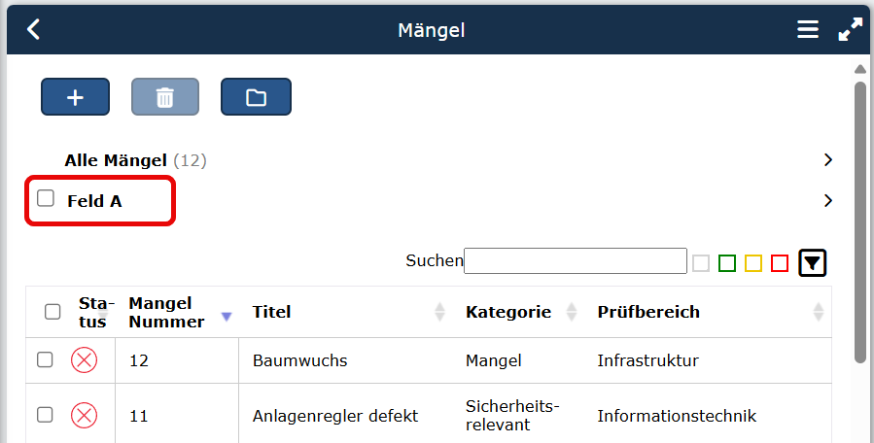874x443 pixels.
Task: Click the trash delete button
Action: coord(165,97)
